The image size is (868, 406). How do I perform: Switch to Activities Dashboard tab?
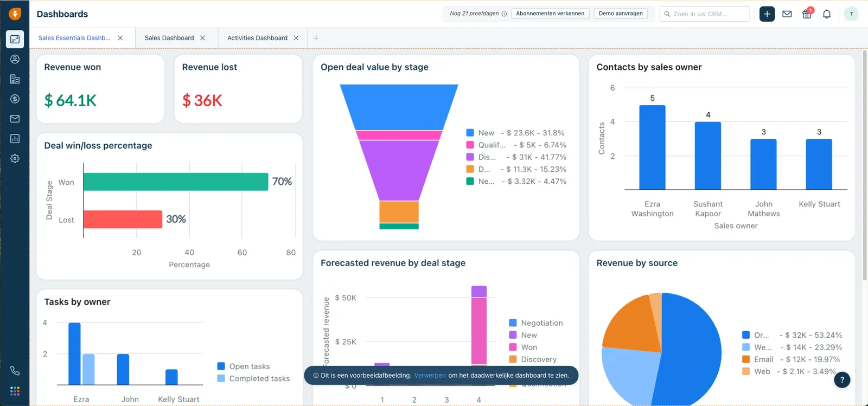point(257,38)
